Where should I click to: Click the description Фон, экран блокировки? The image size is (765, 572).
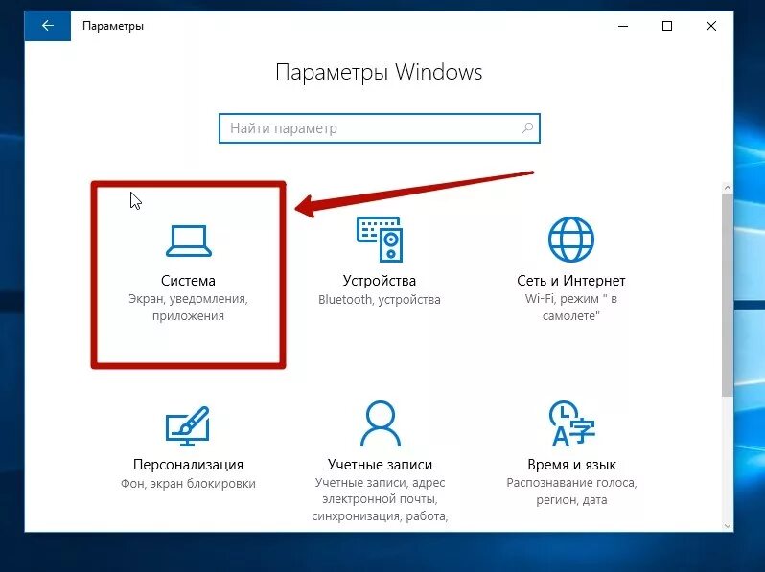(188, 483)
